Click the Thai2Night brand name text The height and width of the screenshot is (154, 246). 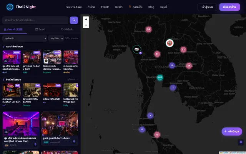pyautogui.click(x=26, y=7)
